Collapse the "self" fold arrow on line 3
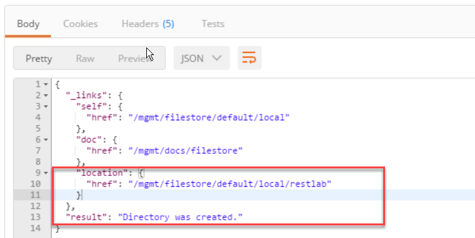Screen dimensions: 475x238 tap(46, 106)
